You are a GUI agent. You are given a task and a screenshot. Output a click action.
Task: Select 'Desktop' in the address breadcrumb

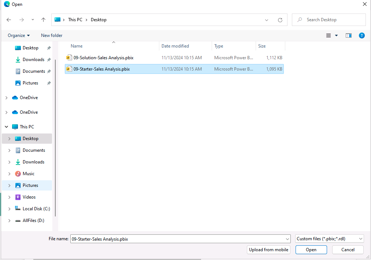(x=99, y=20)
